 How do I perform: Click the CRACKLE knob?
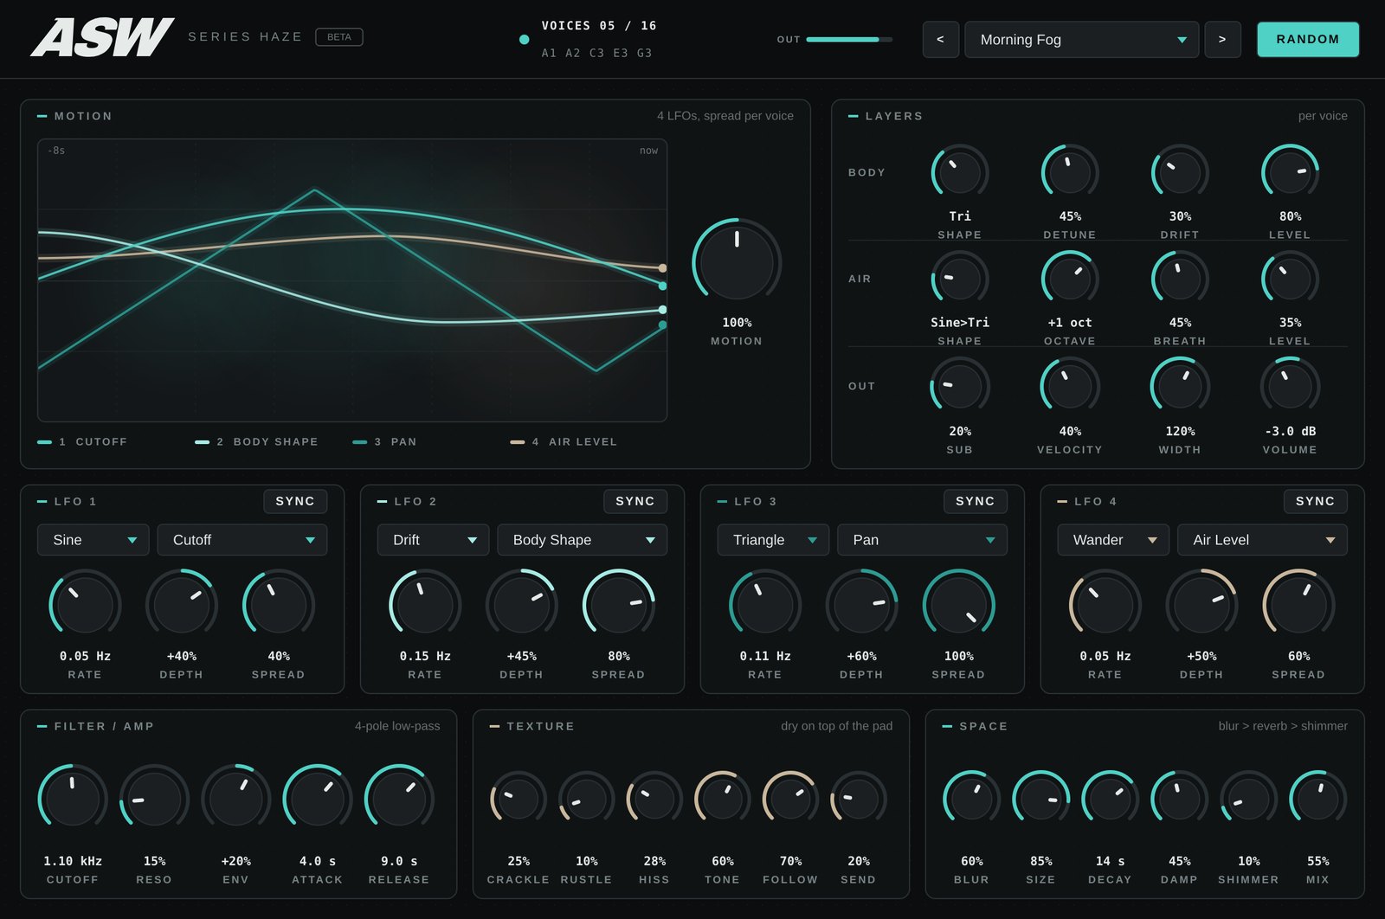point(519,800)
